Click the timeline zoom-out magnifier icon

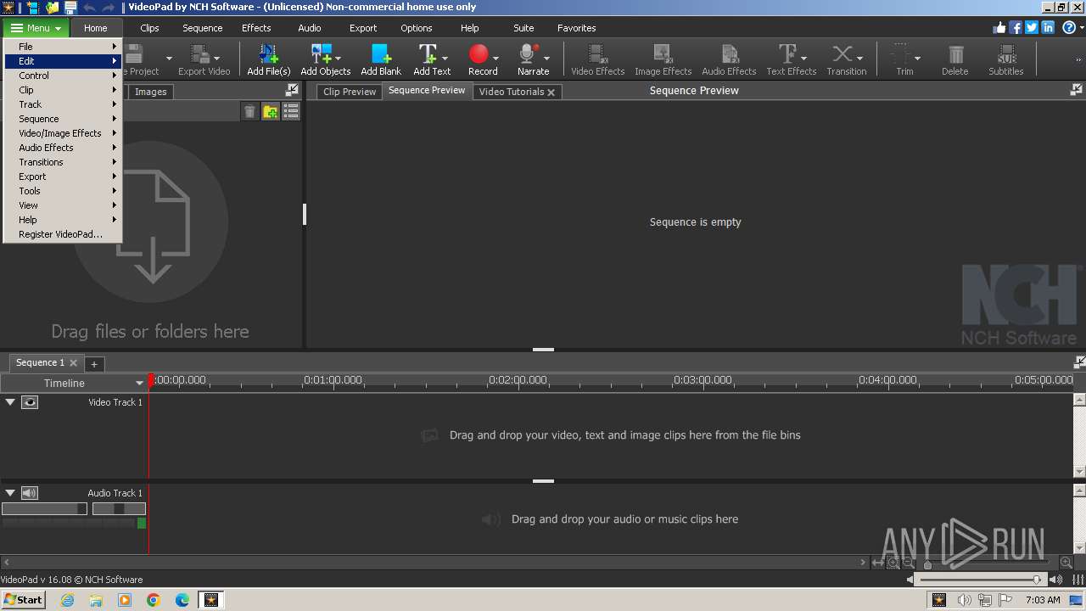coord(909,563)
